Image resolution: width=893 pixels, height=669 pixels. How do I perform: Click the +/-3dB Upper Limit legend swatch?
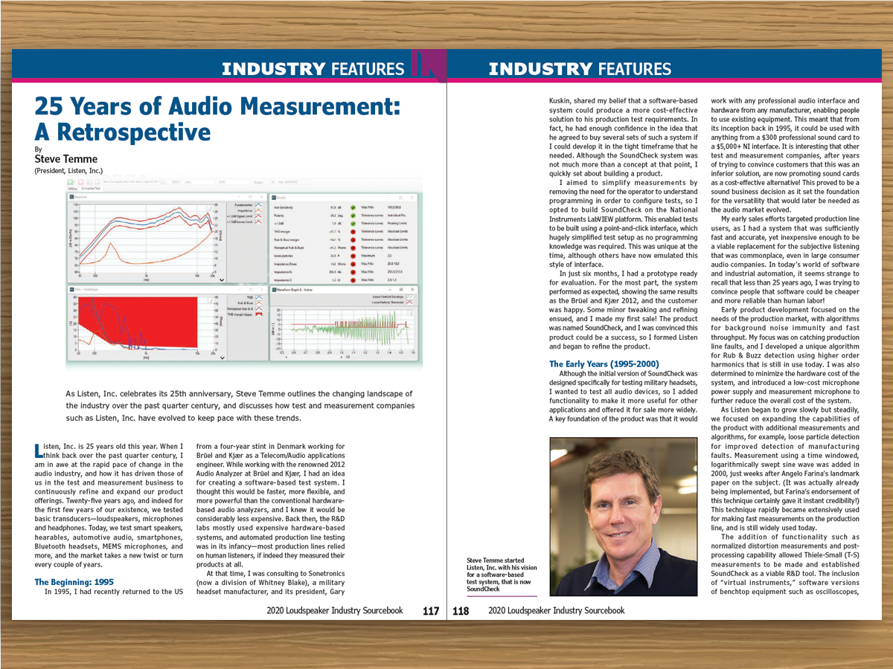[x=258, y=216]
